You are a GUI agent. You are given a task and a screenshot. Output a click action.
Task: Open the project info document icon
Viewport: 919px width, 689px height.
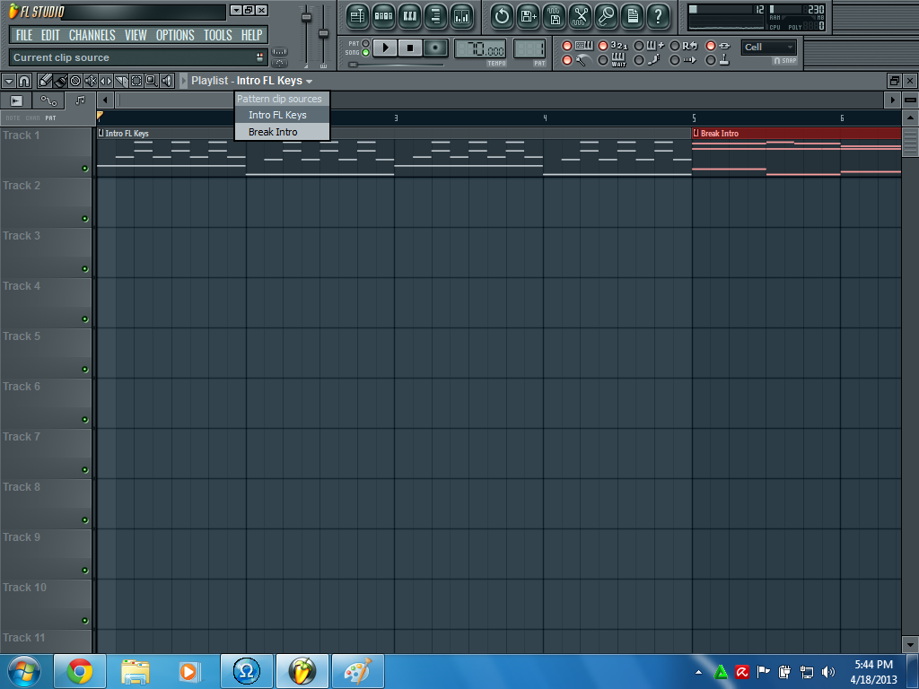(x=633, y=16)
